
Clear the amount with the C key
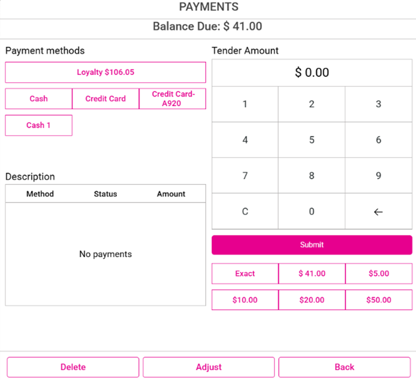click(245, 212)
